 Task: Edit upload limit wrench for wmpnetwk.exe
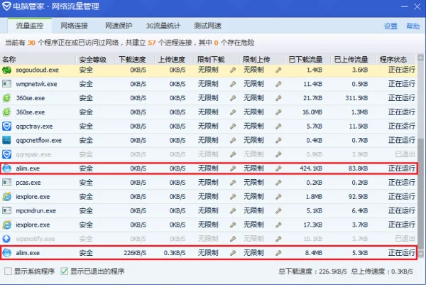coord(278,84)
